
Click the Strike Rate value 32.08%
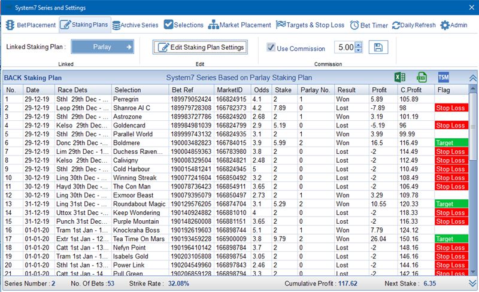tap(178, 284)
